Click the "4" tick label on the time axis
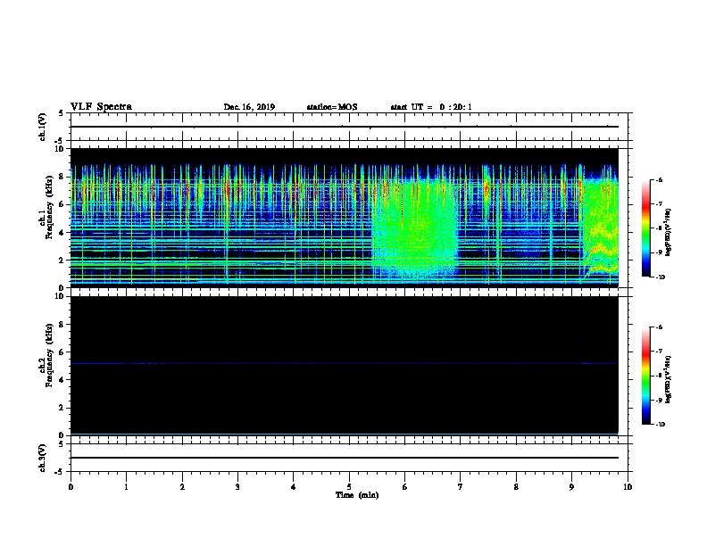This screenshot has width=707, height=546. [293, 486]
